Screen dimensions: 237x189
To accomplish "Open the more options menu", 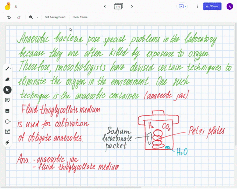I will (197, 6).
